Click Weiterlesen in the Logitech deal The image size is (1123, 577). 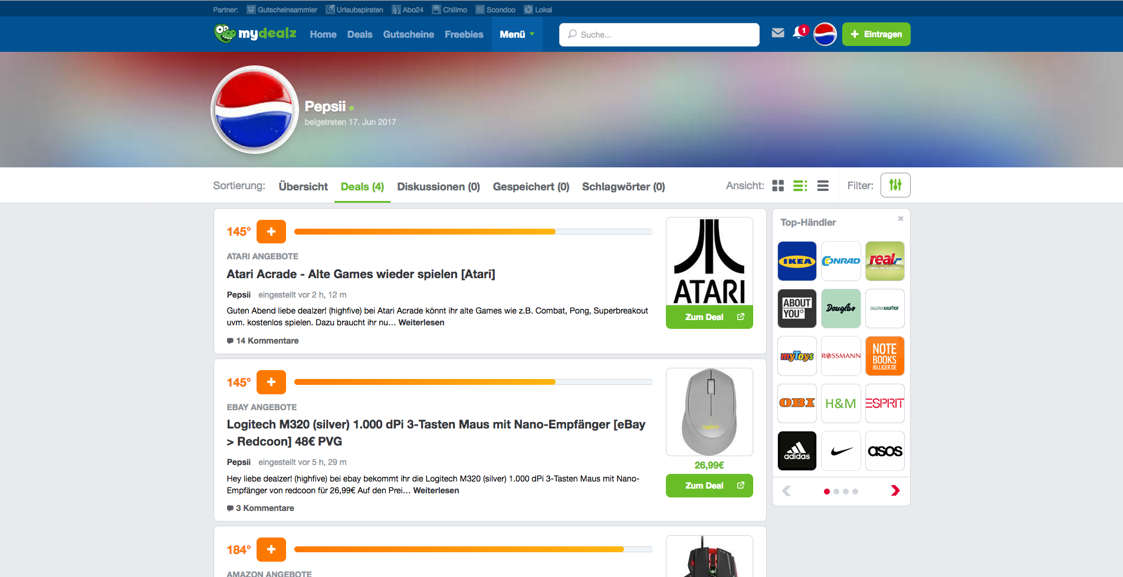pyautogui.click(x=436, y=490)
